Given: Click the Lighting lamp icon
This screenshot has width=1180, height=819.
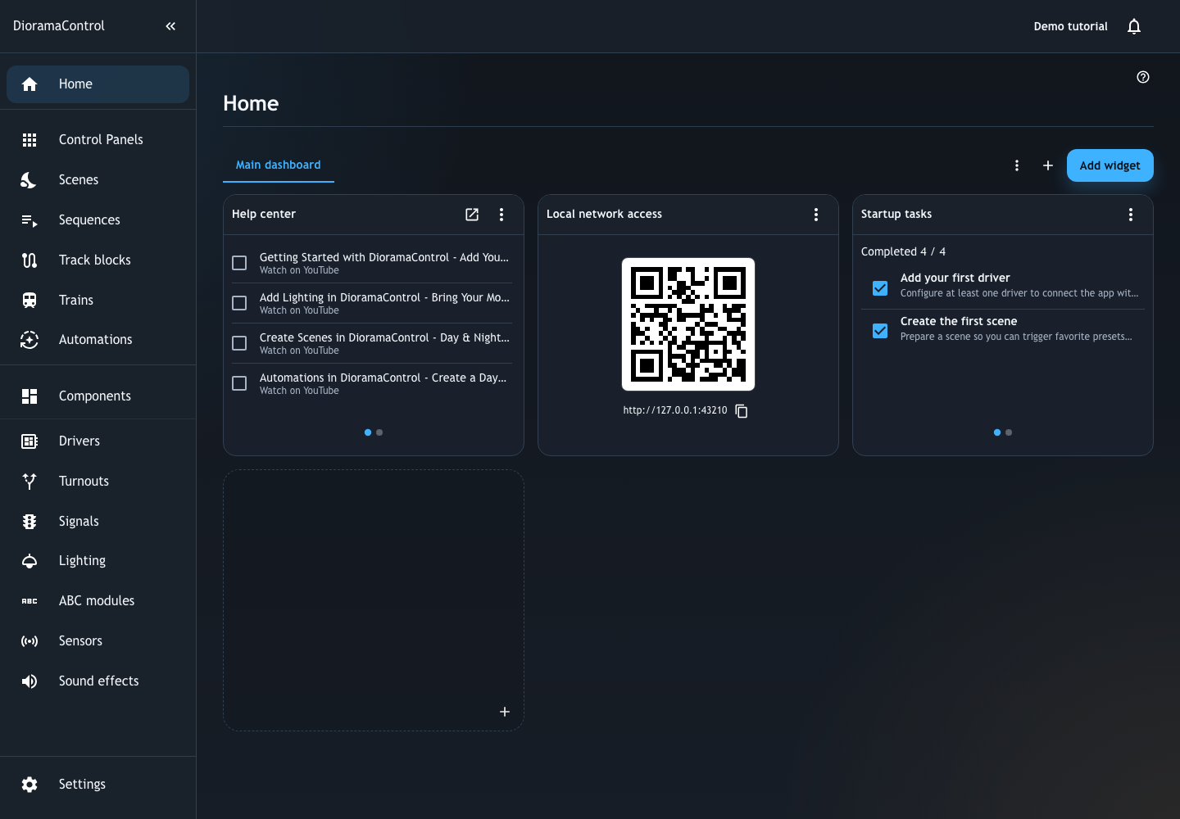Looking at the screenshot, I should point(29,561).
